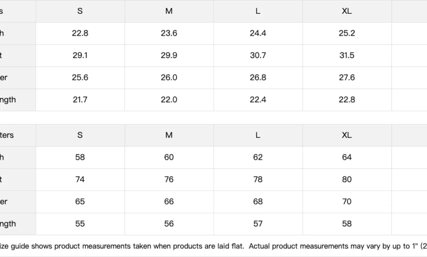Select the M header in the inches table
The width and height of the screenshot is (427, 257).
pyautogui.click(x=169, y=11)
